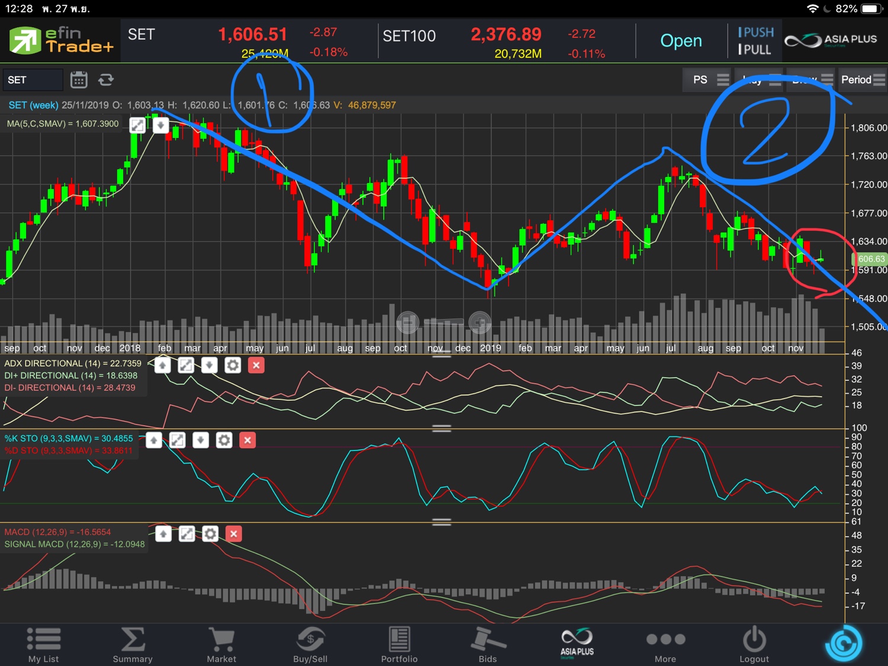Viewport: 888px width, 666px height.
Task: Enable PUSH data mode
Action: pos(755,33)
